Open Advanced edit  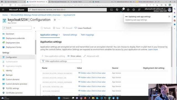91,56
